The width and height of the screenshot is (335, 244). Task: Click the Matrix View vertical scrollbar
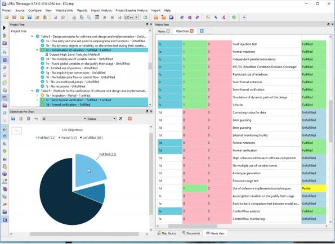(330, 121)
